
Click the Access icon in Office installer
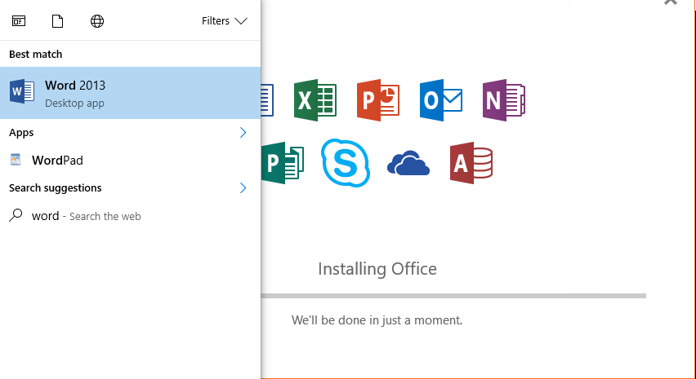click(471, 163)
